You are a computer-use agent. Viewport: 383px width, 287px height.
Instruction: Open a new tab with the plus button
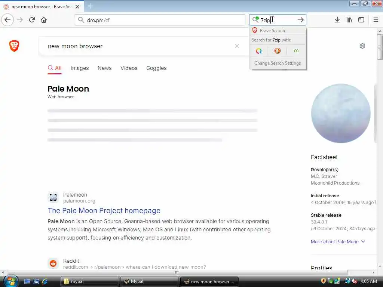(x=90, y=6)
